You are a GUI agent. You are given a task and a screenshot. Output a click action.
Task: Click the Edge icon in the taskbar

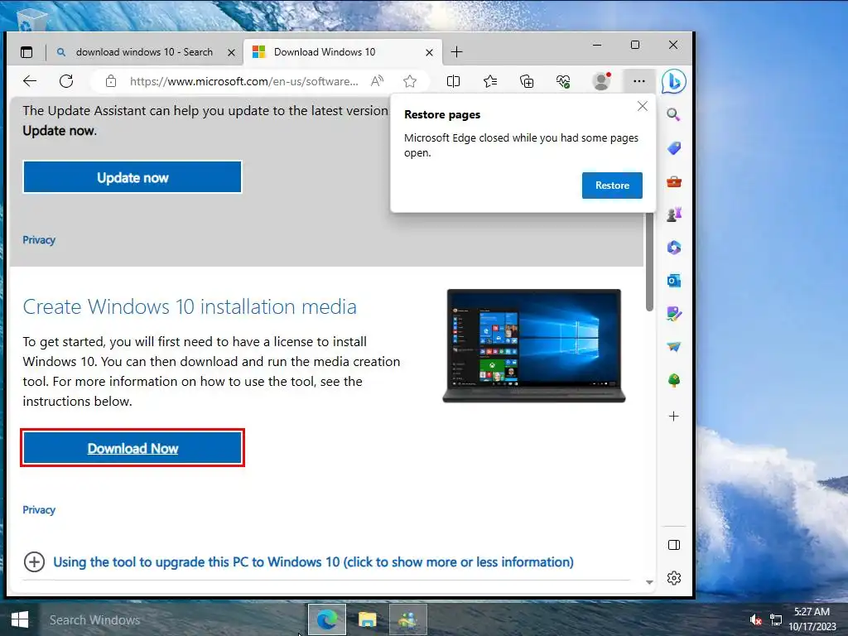coord(326,619)
